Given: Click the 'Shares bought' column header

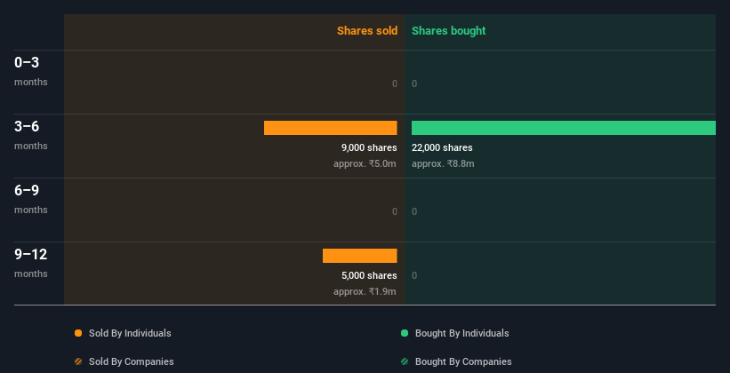Looking at the screenshot, I should (x=448, y=31).
